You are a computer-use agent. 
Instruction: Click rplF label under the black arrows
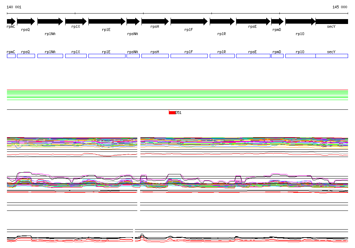tap(189, 30)
